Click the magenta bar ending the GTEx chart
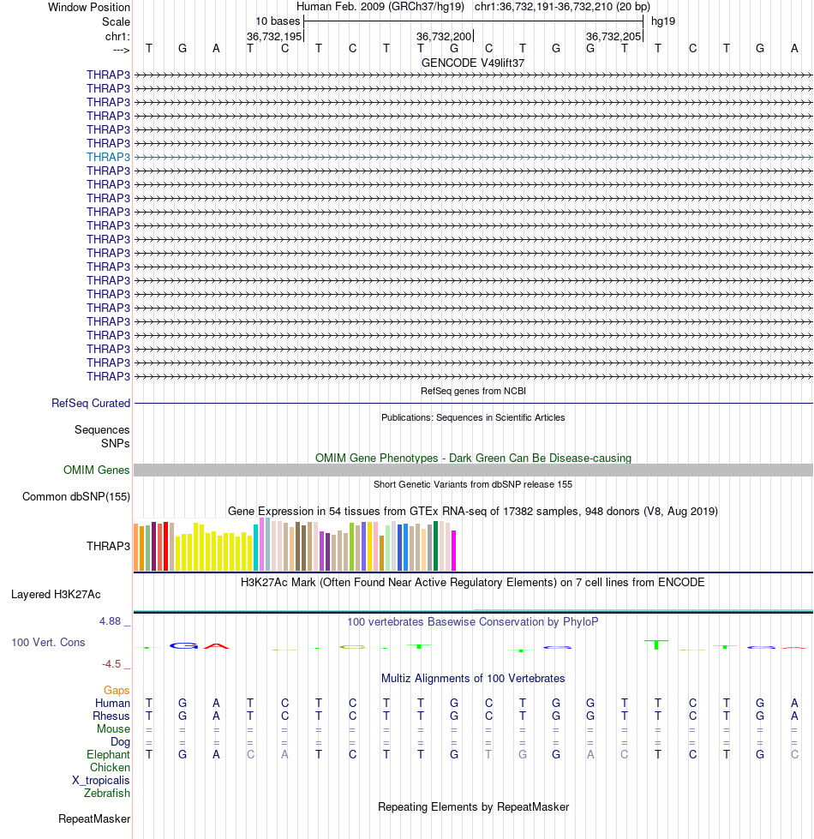This screenshot has height=839, width=814. click(453, 550)
